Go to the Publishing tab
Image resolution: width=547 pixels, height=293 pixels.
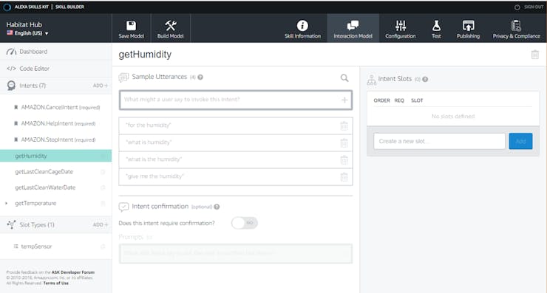click(468, 30)
